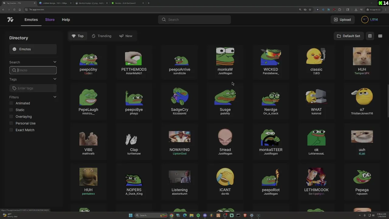Enable the Animated filter checkbox

click(11, 103)
